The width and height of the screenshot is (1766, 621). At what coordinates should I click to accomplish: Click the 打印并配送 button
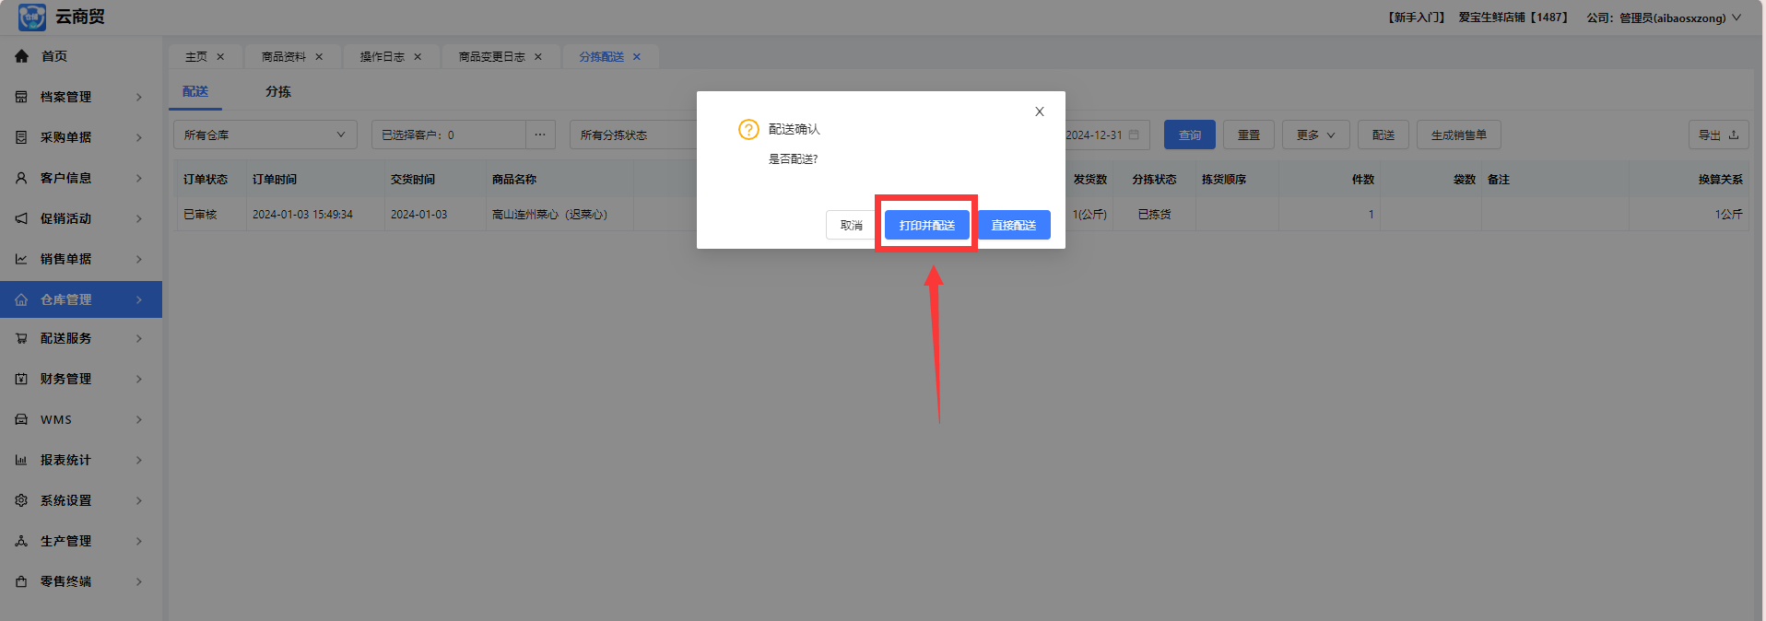[x=926, y=225]
